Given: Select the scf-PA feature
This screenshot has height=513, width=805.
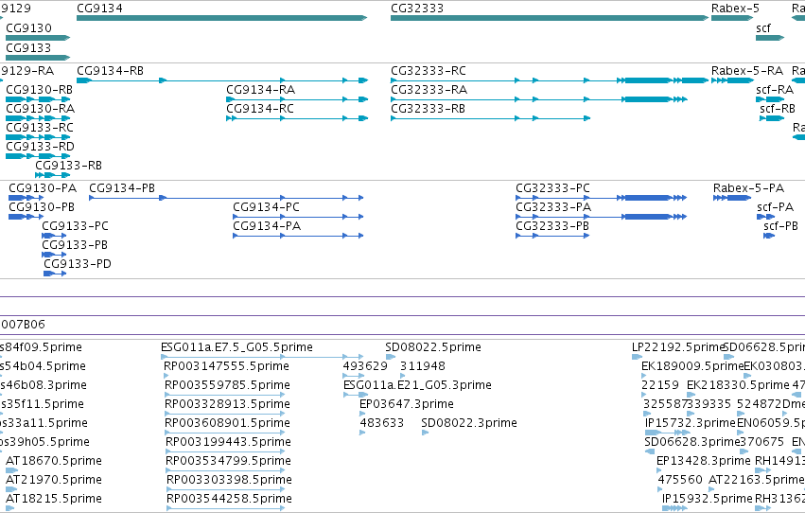Looking at the screenshot, I should click(766, 217).
